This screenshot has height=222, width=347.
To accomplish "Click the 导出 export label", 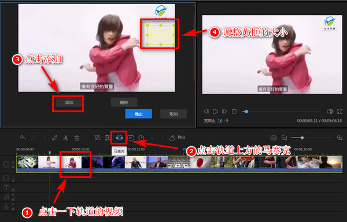I will click(181, 138).
